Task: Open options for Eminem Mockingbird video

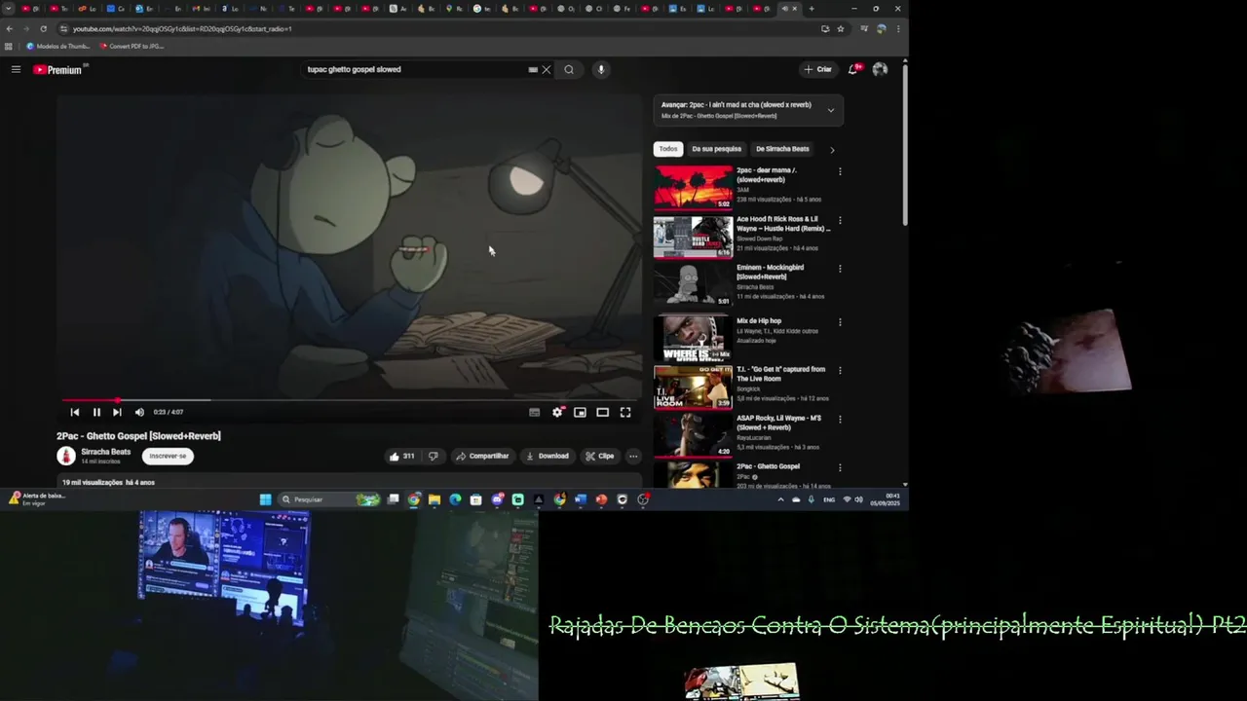Action: click(840, 269)
